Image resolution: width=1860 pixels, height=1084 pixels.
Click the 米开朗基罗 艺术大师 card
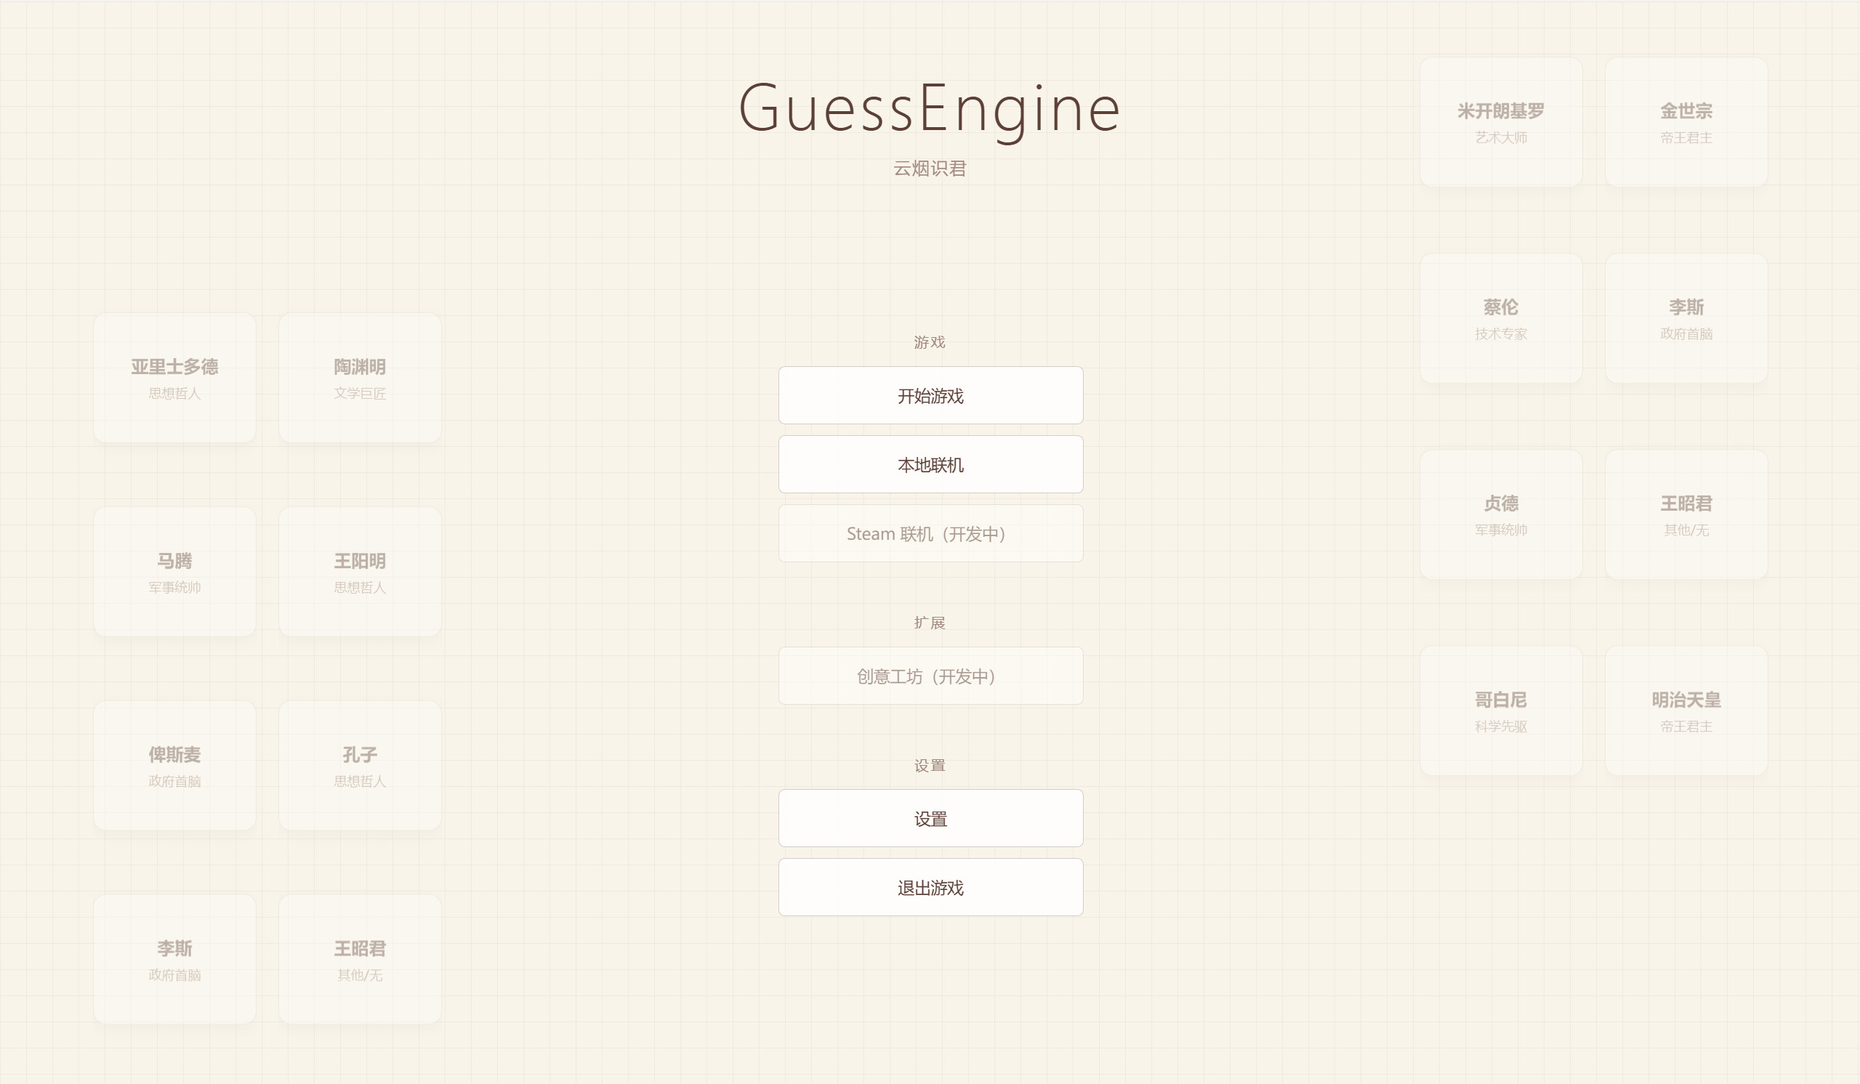[1500, 122]
